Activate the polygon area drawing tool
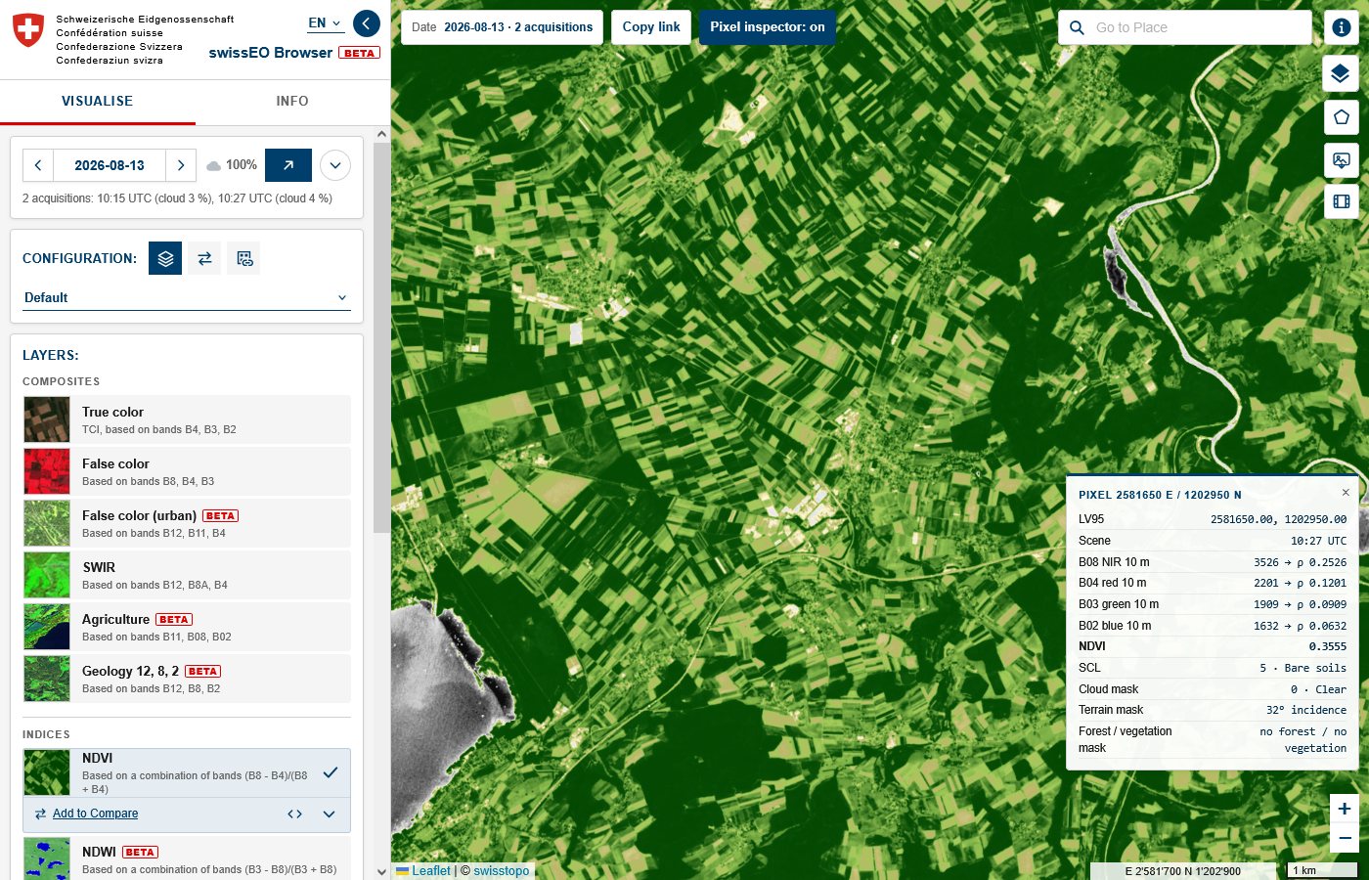1369x880 pixels. [x=1341, y=117]
